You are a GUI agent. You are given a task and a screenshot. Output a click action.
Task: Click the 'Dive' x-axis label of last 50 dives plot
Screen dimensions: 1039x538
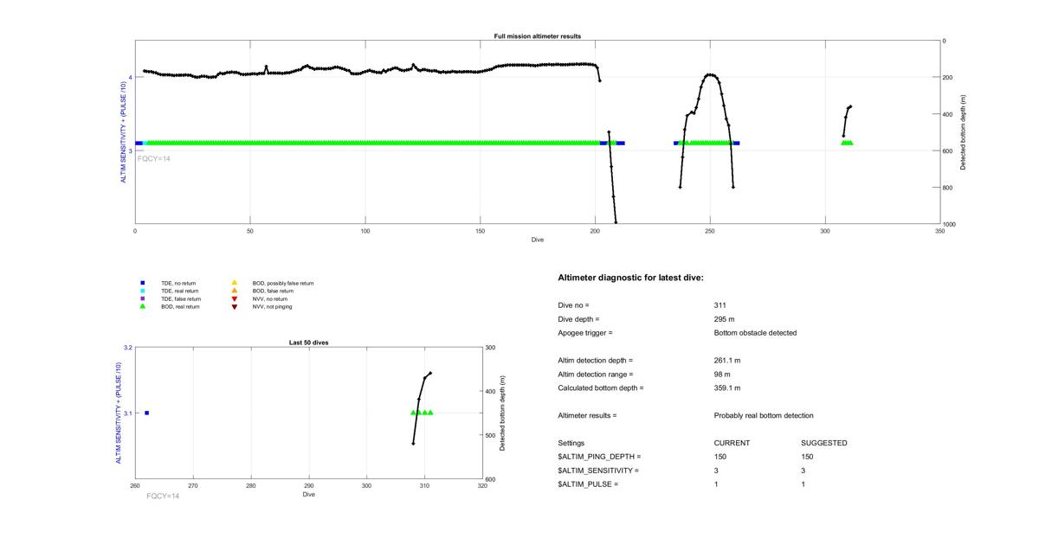[308, 495]
